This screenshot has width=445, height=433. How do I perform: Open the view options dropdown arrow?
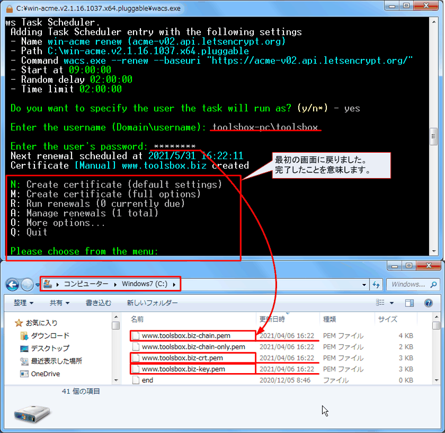pos(391,303)
